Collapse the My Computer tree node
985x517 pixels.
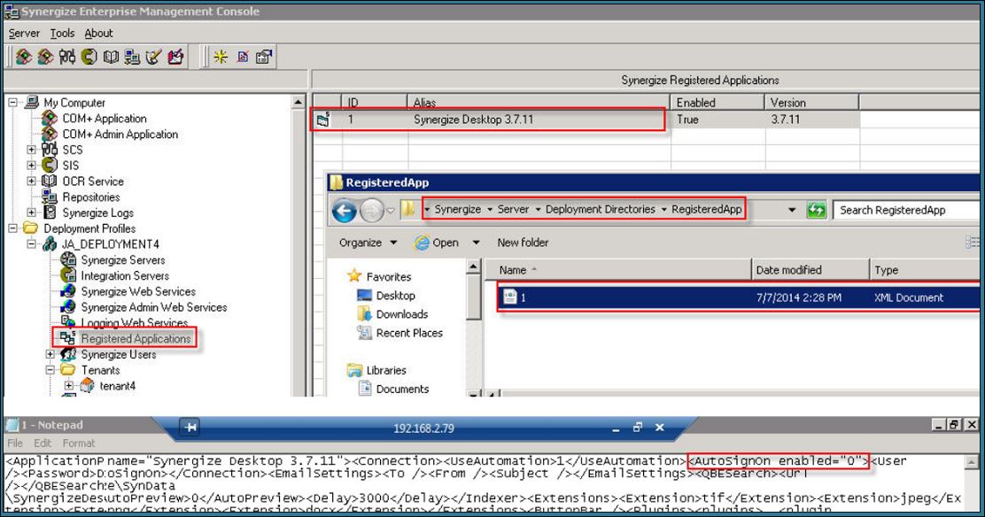pyautogui.click(x=12, y=103)
